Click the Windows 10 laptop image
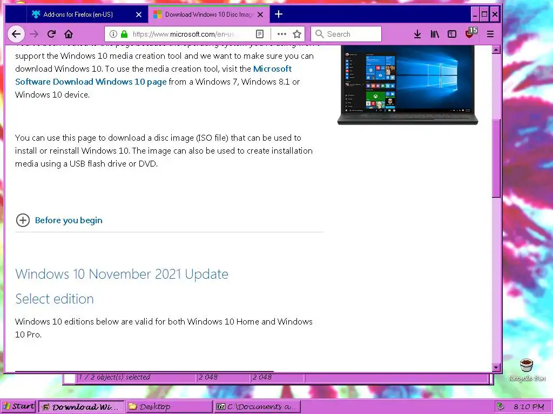This screenshot has height=414, width=553. click(x=408, y=86)
